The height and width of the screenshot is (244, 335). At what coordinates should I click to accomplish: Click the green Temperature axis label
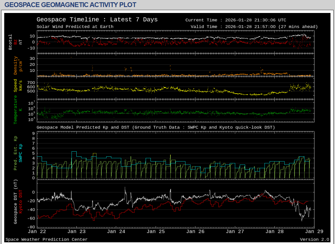pyautogui.click(x=15, y=109)
